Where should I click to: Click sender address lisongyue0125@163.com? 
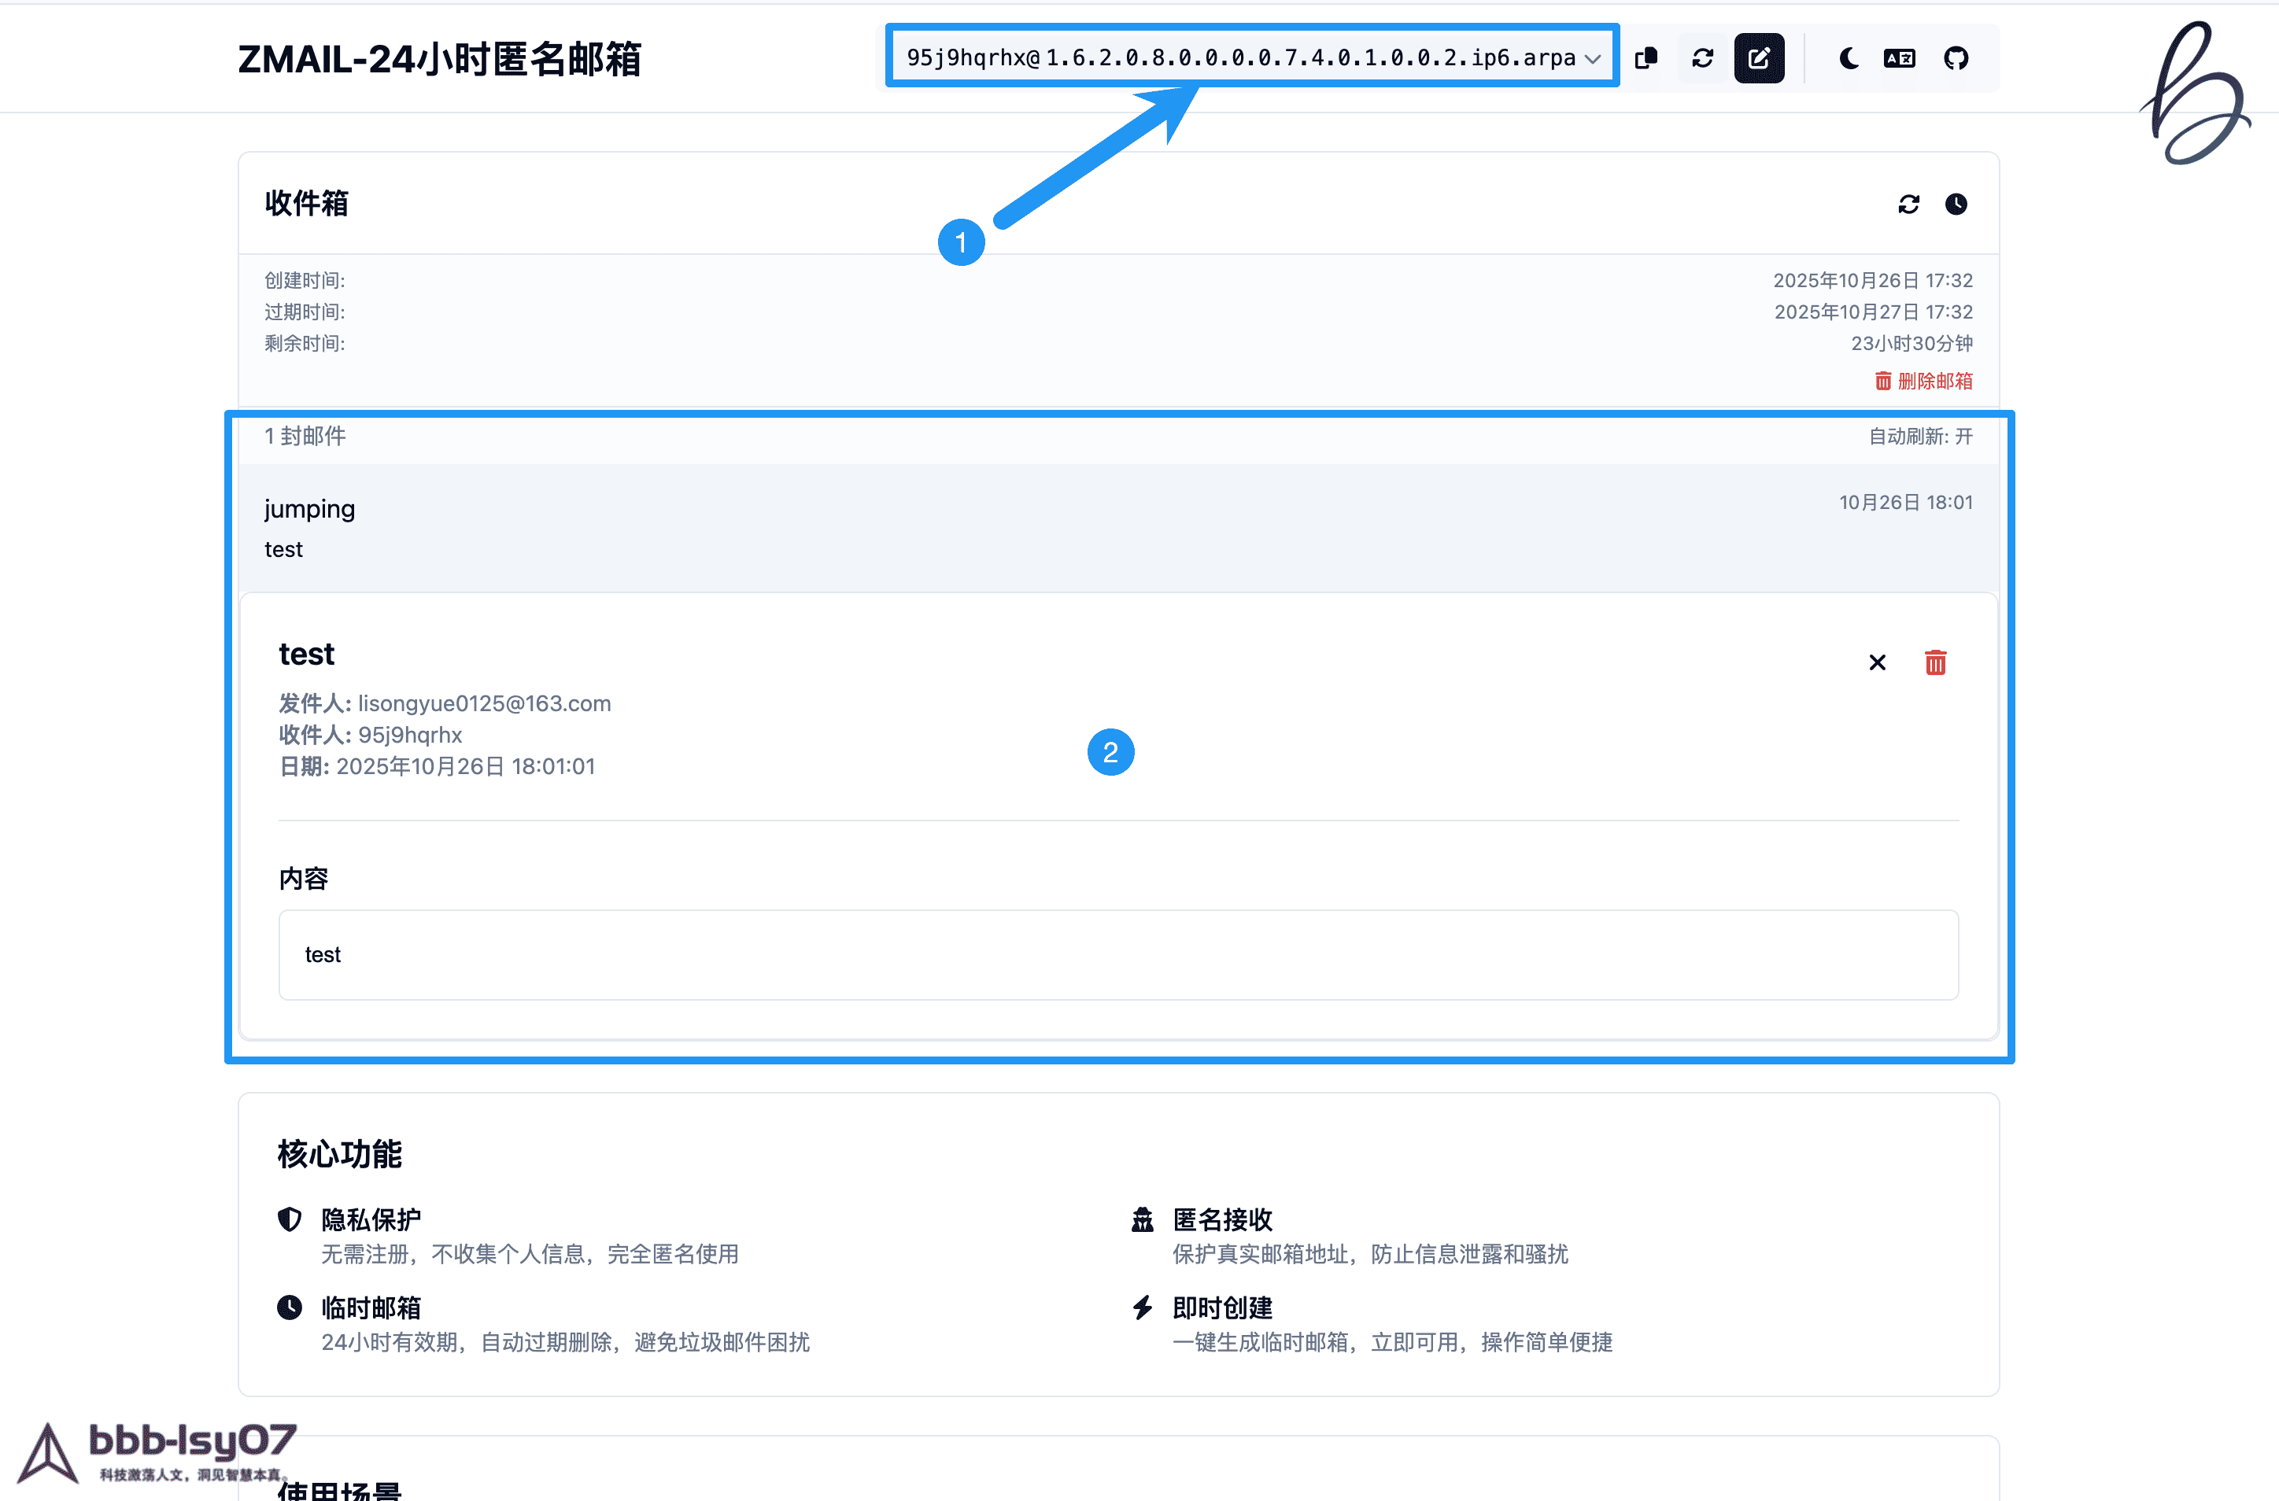483,703
